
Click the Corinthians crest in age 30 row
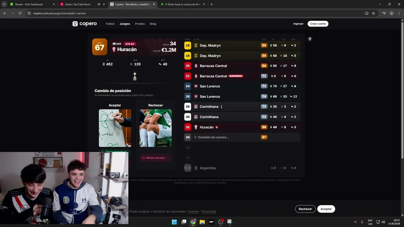pos(196,117)
